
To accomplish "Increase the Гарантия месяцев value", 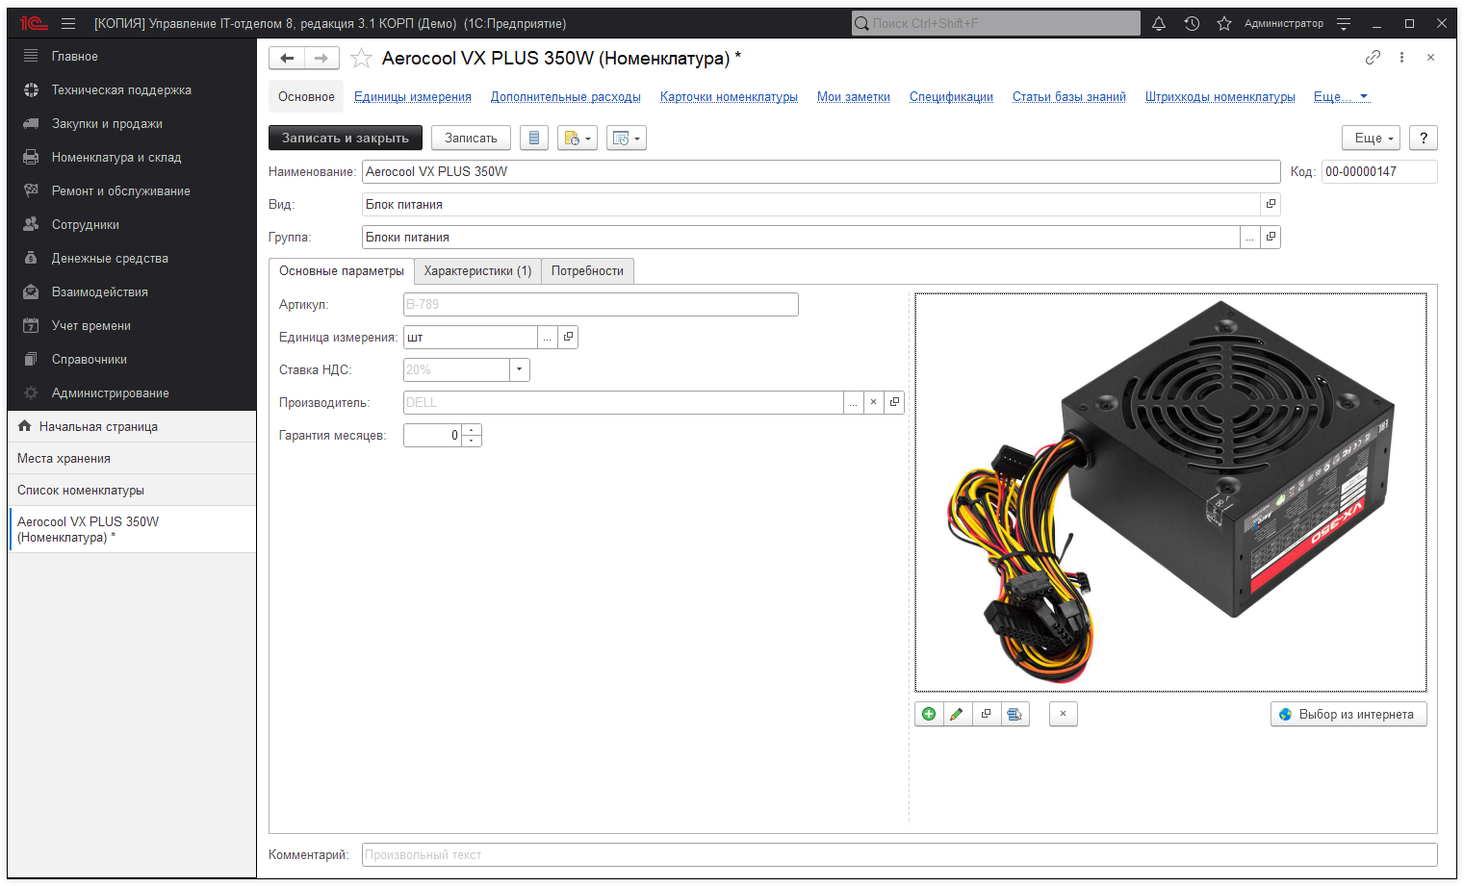I will coord(472,430).
